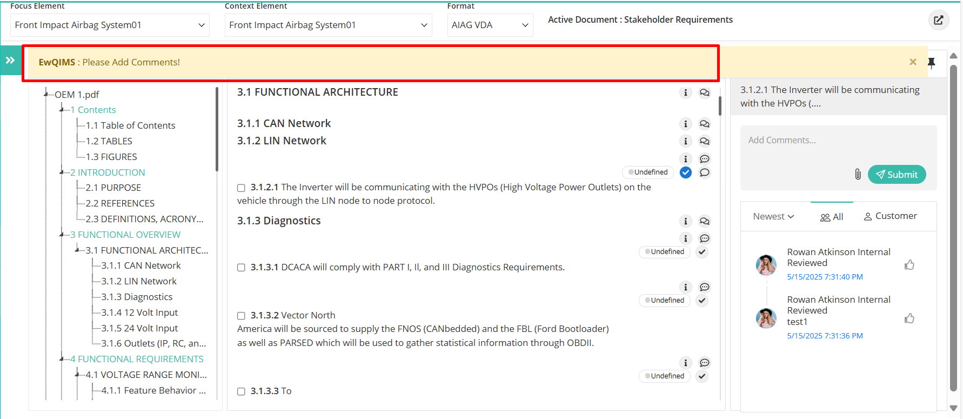Toggle Undefined status badge for 3.1.2.1
963x419 pixels.
click(x=648, y=172)
